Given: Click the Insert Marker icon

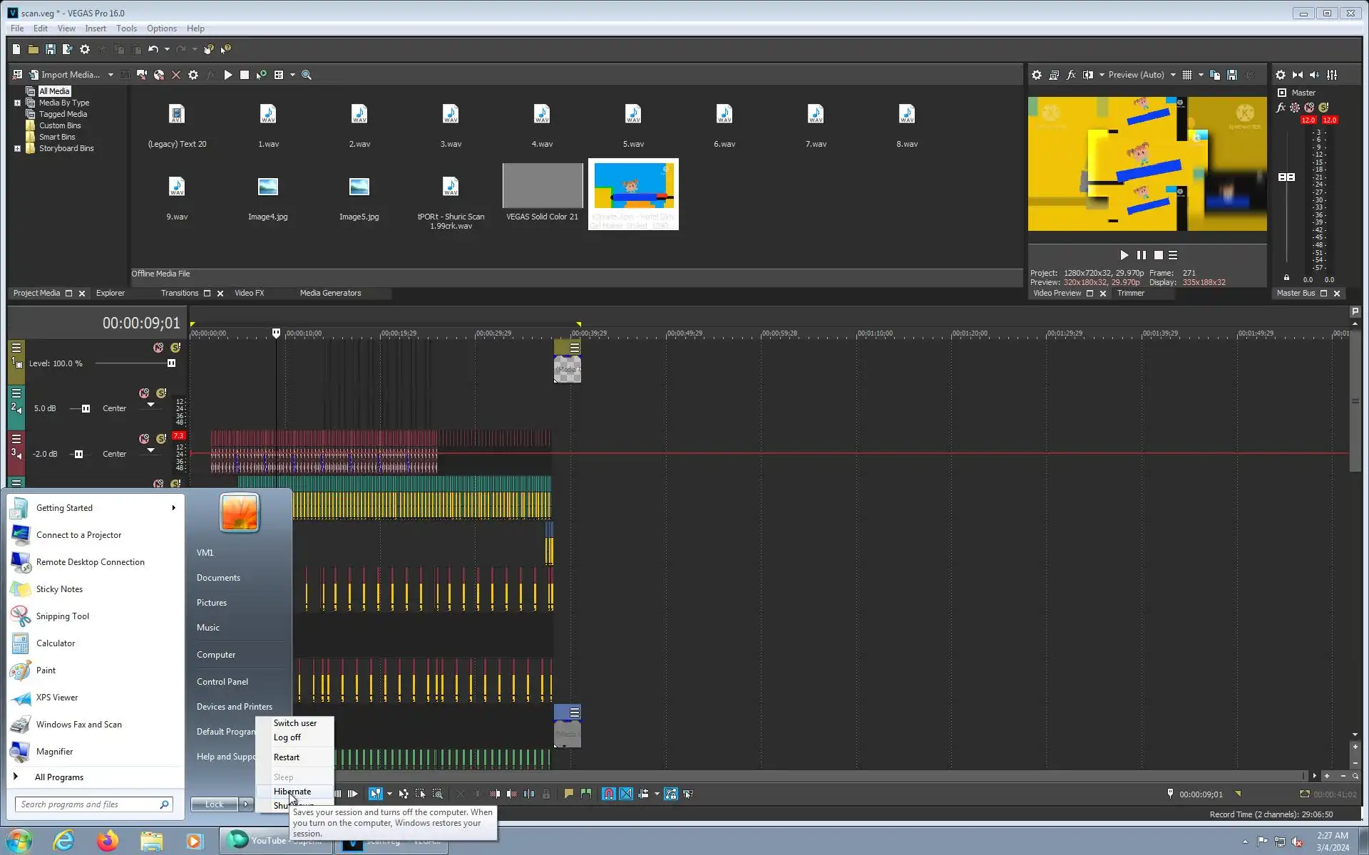Looking at the screenshot, I should [568, 794].
